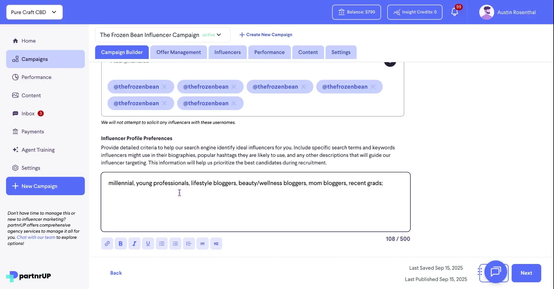Image resolution: width=554 pixels, height=289 pixels.
Task: Open the Offer Management tab
Action: pyautogui.click(x=178, y=52)
